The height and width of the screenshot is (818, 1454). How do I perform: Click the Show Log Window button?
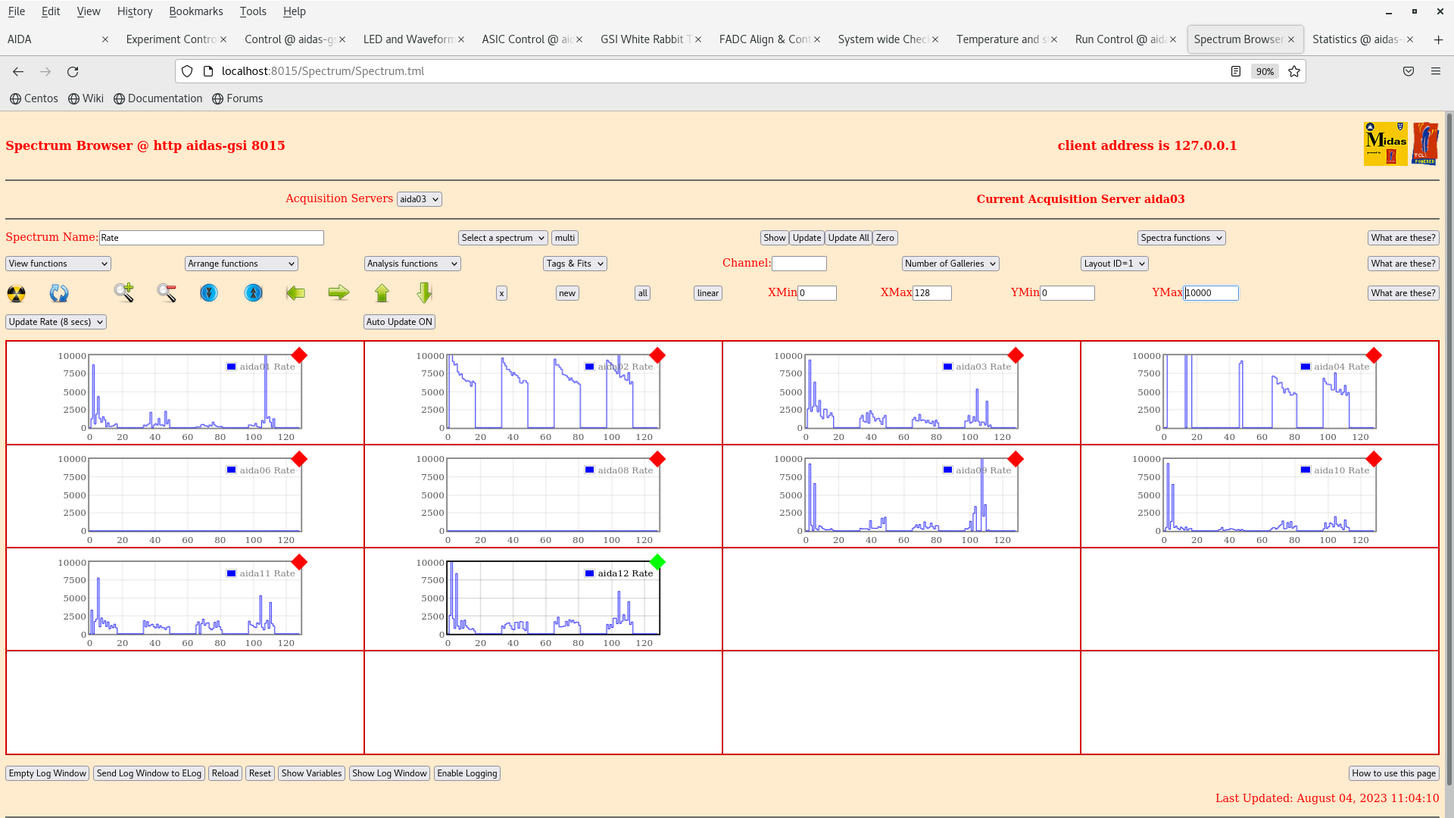(x=389, y=773)
